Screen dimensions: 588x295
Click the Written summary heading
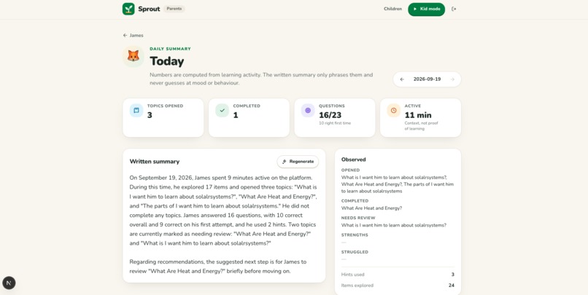click(x=155, y=162)
